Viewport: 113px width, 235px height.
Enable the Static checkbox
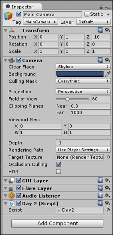coord(87,14)
